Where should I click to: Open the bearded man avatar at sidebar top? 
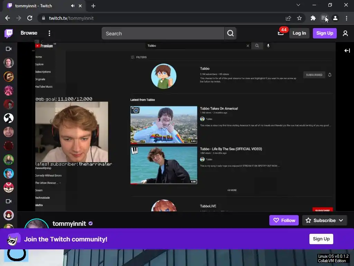[x=9, y=63]
